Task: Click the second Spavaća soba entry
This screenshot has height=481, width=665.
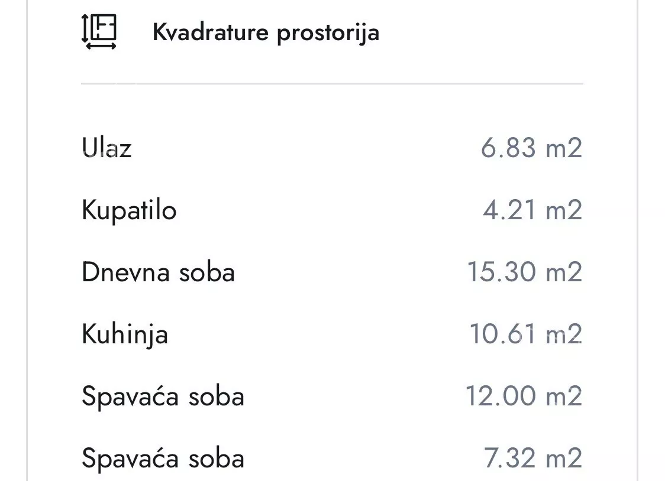Action: (164, 457)
